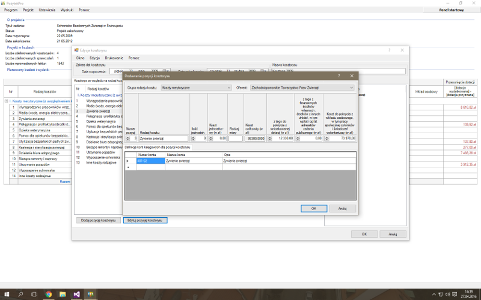Select account number cell 401-02
This screenshot has height=300, width=481.
[150, 161]
